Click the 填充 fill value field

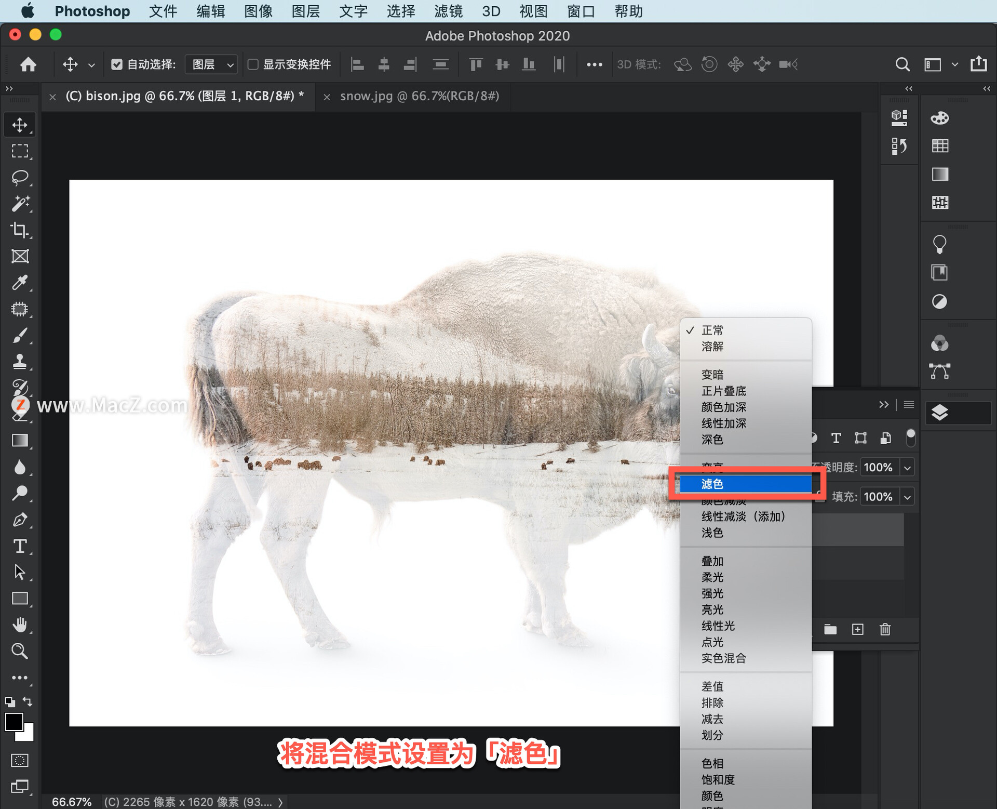(879, 496)
